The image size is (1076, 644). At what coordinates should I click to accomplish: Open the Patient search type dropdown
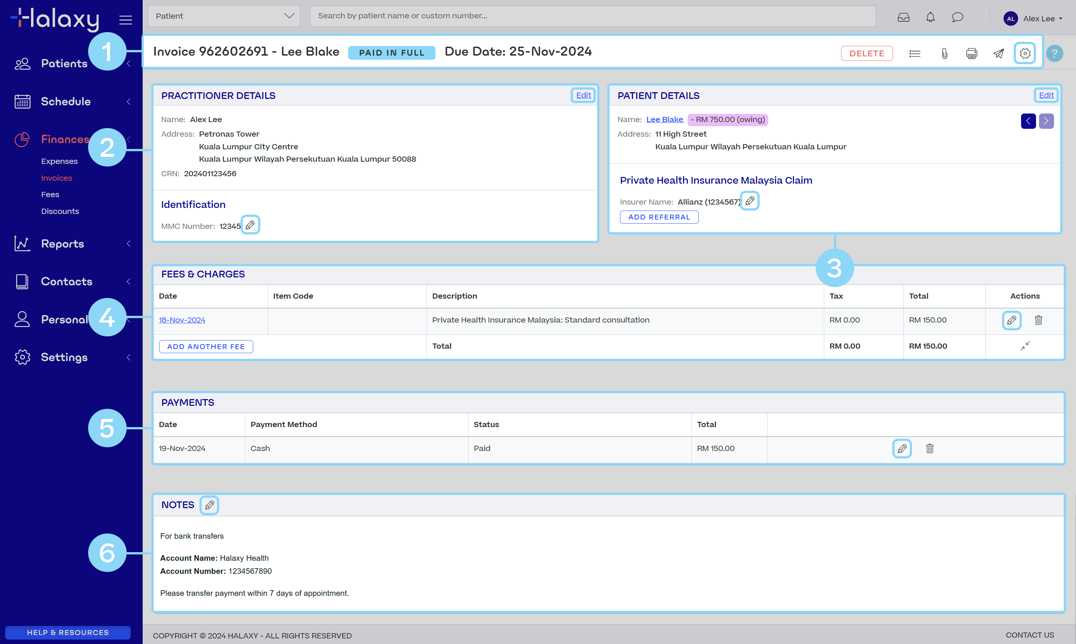224,16
